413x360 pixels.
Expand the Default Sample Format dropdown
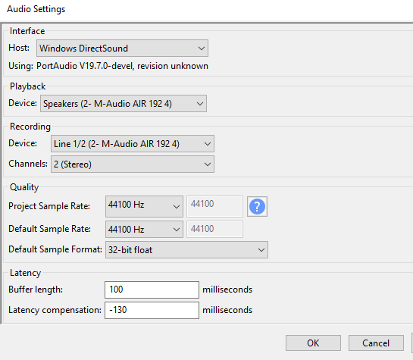tap(186, 249)
